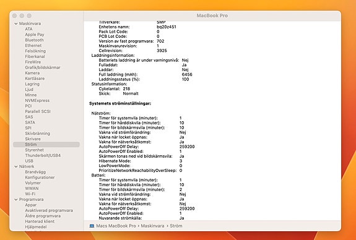The height and width of the screenshot is (240, 356).
Task: Open the Grafik/bildskärmar entry
Action: tap(43, 67)
